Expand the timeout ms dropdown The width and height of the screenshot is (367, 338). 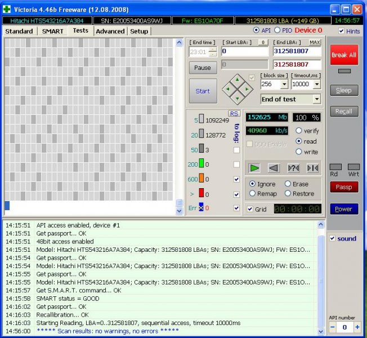click(x=317, y=84)
